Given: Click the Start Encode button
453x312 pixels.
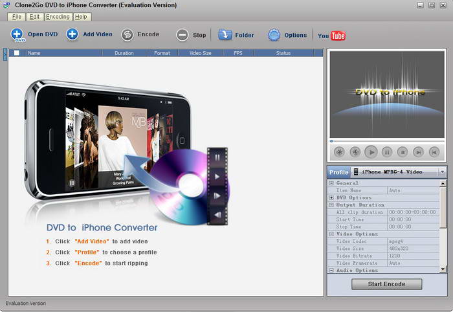Looking at the screenshot, I should (x=386, y=284).
